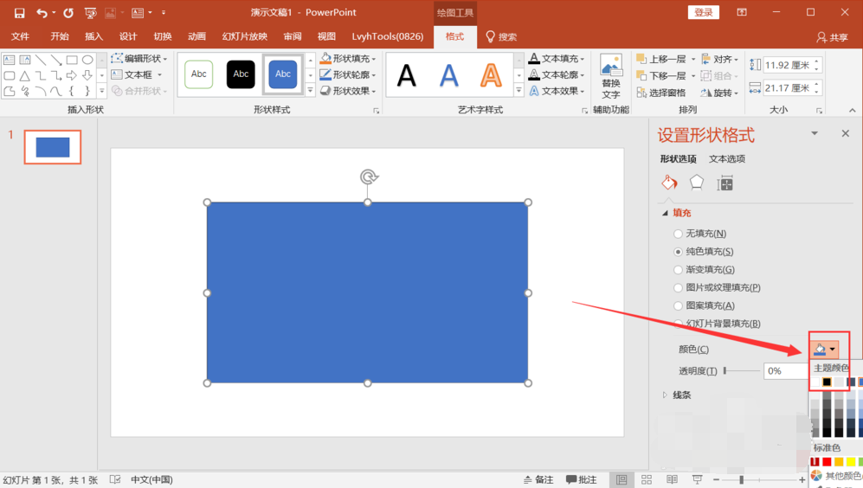This screenshot has width=863, height=488.
Task: Pick the red standard color swatch
Action: [x=827, y=463]
